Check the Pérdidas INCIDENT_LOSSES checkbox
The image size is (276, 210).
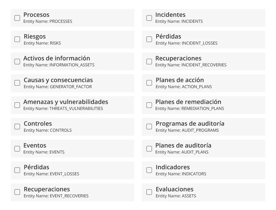(x=149, y=39)
